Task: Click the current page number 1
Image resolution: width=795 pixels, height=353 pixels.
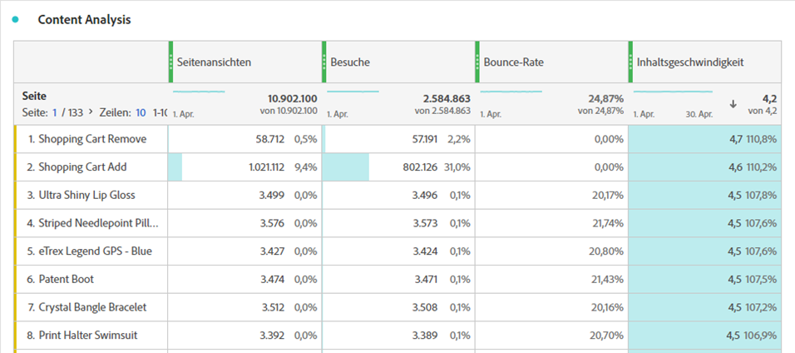Action: 56,112
